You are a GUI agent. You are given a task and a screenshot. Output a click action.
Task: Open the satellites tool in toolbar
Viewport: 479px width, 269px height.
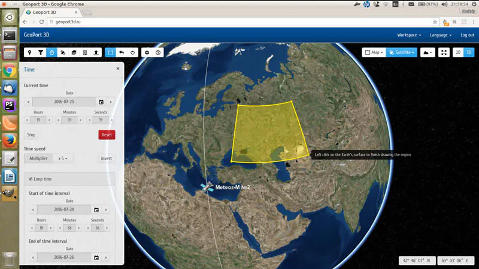click(x=63, y=53)
